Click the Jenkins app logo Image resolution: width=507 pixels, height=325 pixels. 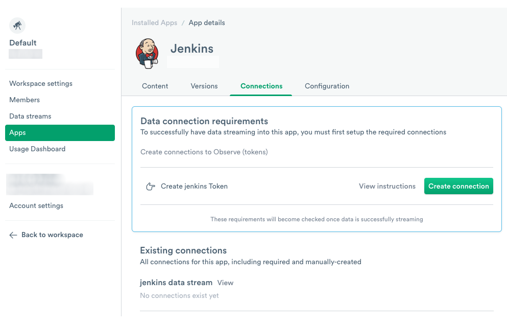click(148, 54)
